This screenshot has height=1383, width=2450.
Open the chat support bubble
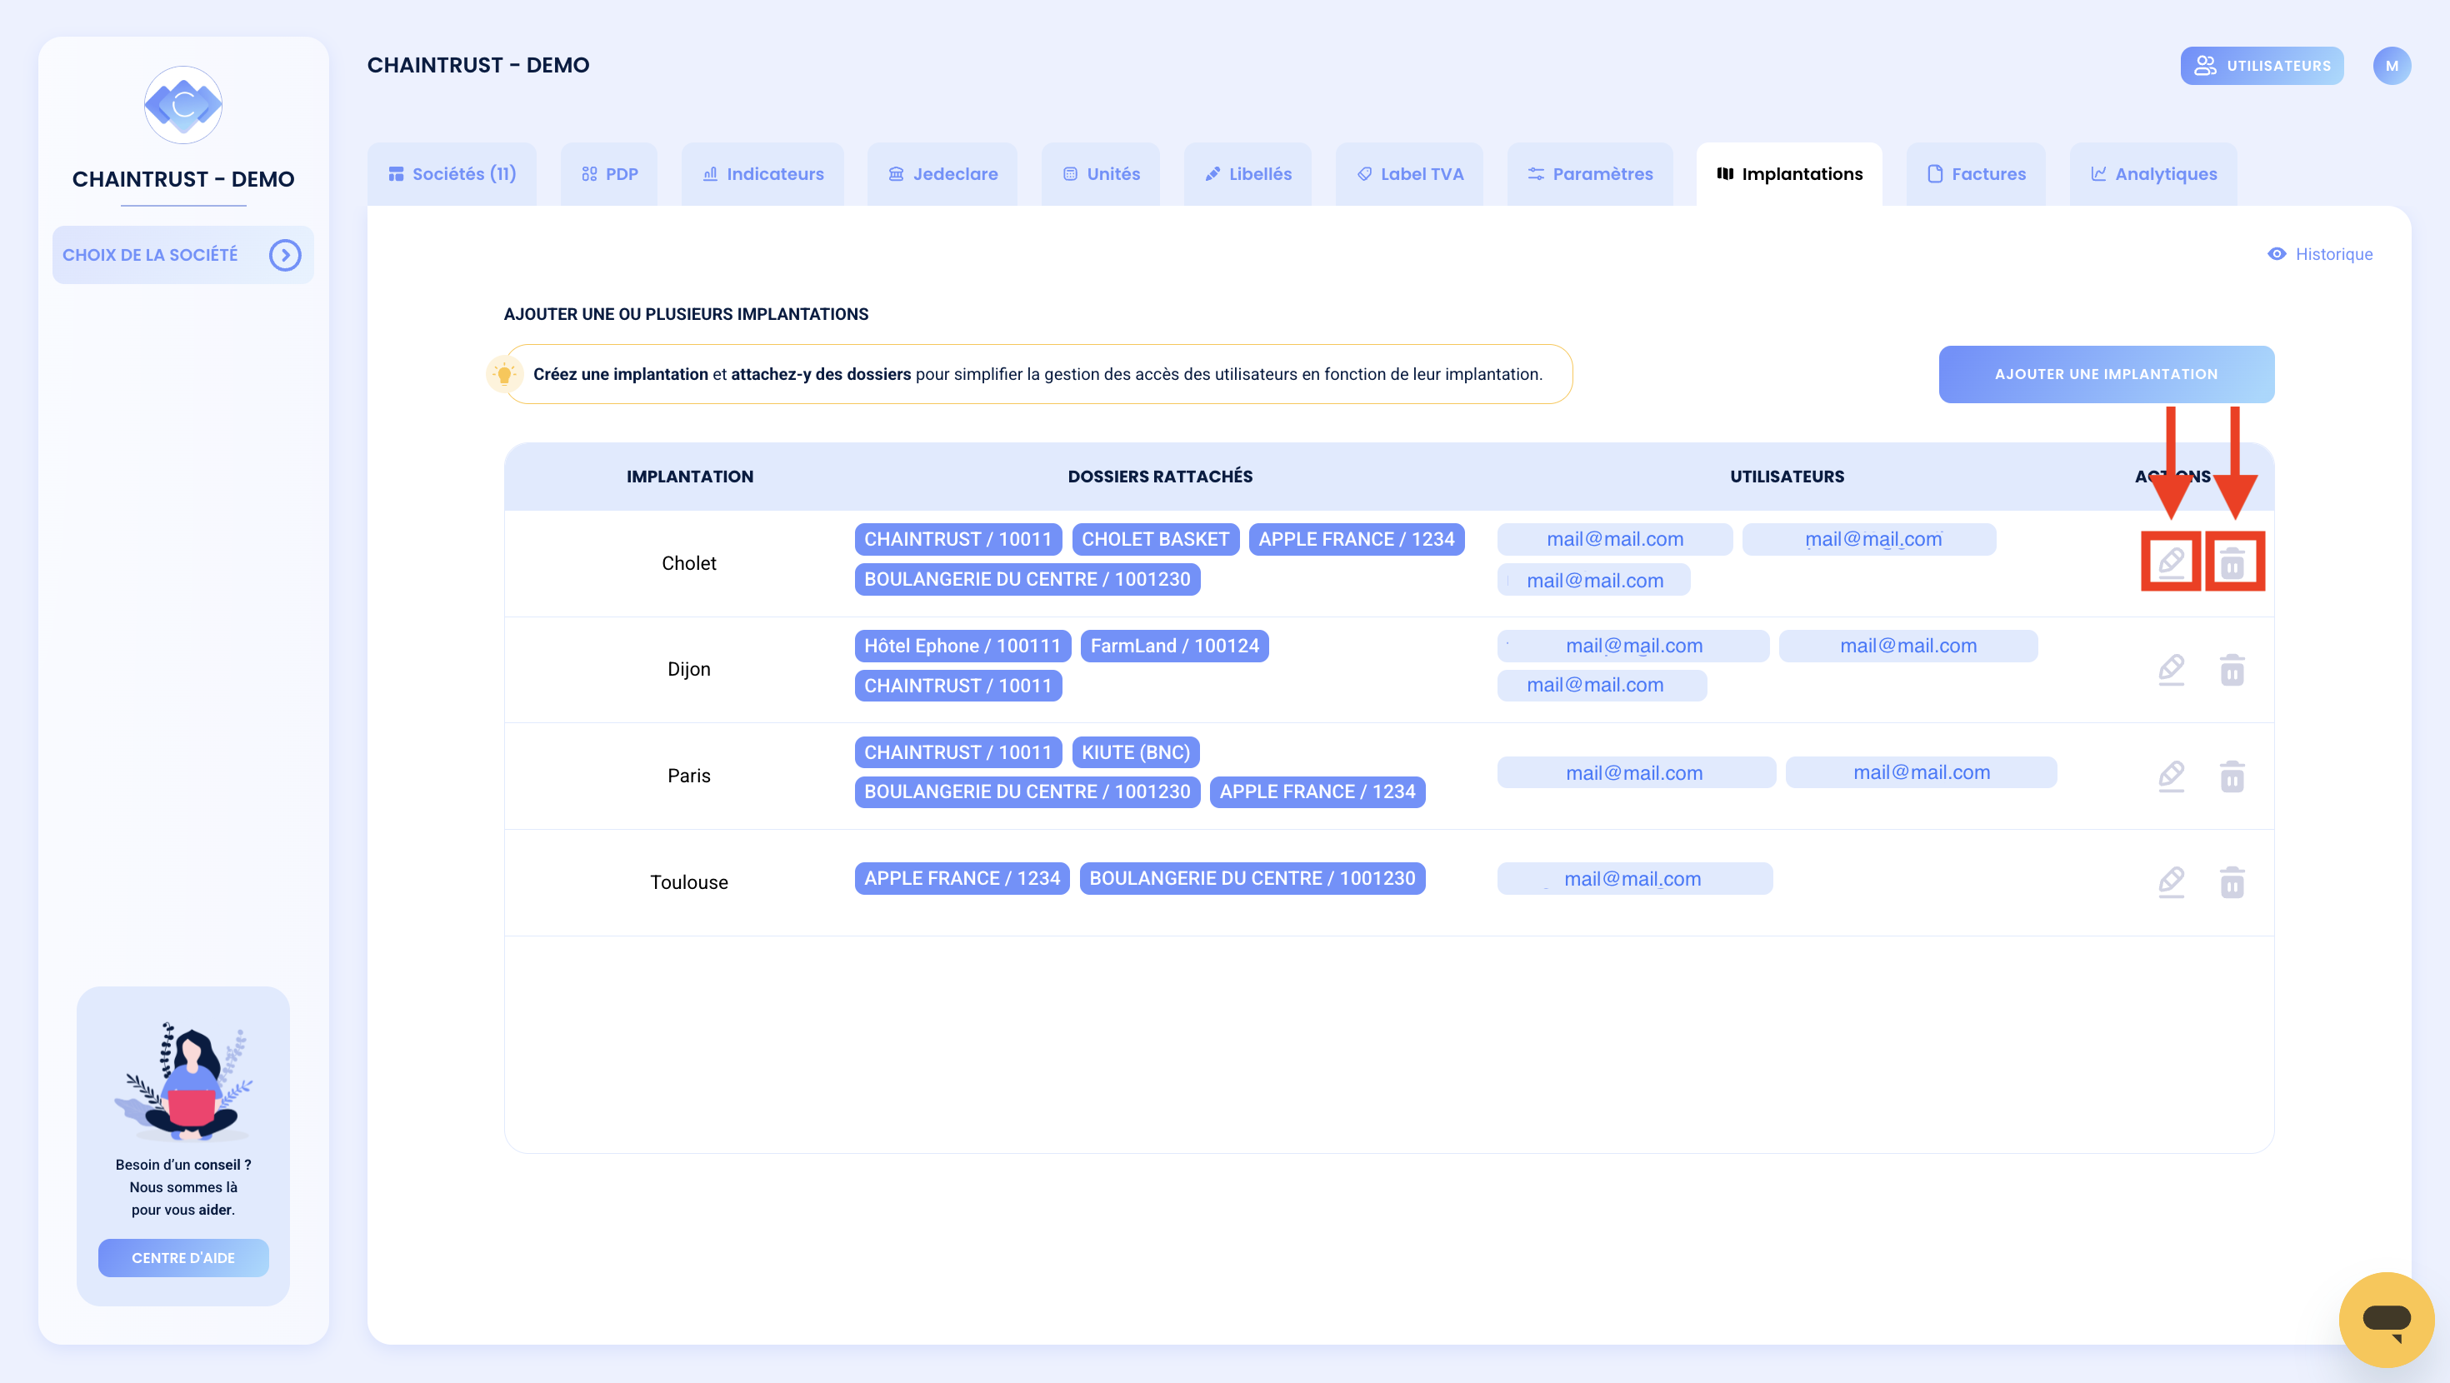coord(2385,1320)
